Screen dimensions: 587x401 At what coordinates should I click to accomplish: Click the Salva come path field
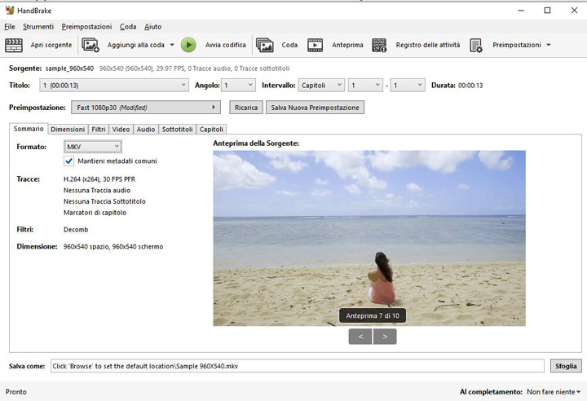[297, 366]
